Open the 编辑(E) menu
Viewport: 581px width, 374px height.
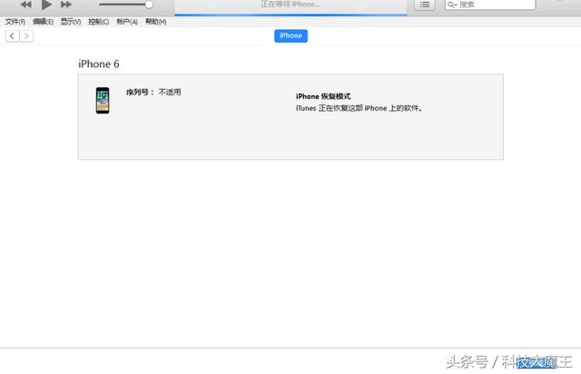pyautogui.click(x=43, y=21)
